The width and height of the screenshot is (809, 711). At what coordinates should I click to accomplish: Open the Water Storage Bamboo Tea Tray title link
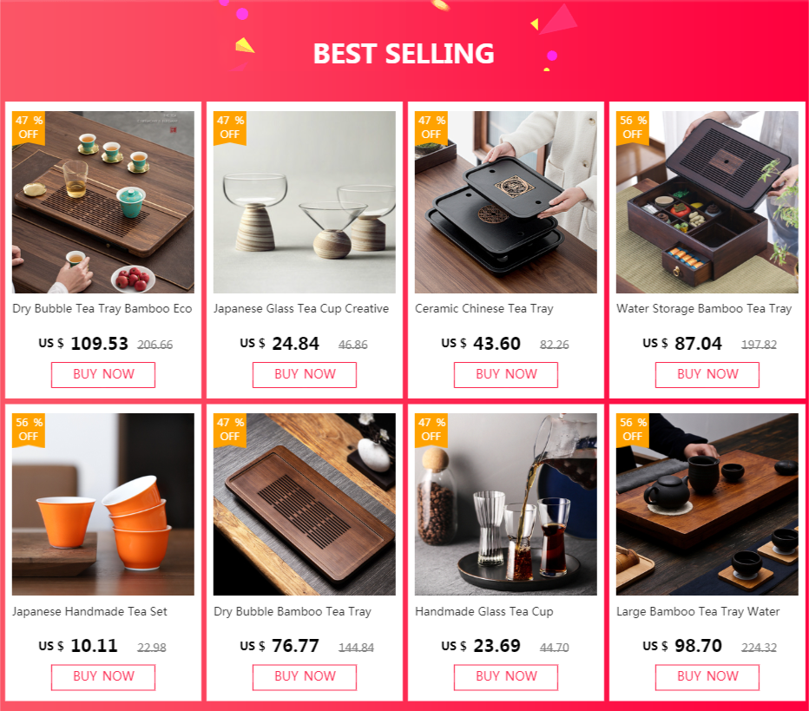(x=704, y=308)
